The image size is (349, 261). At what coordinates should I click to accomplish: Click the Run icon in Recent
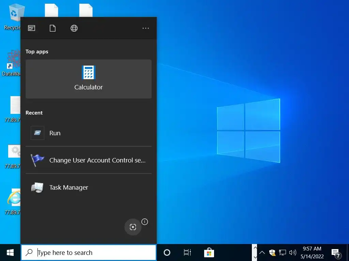click(x=37, y=133)
